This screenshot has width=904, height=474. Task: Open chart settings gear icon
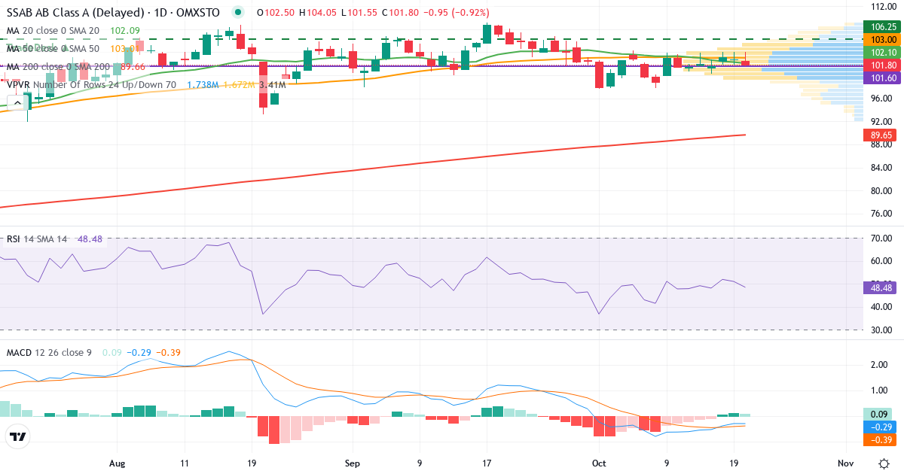pyautogui.click(x=883, y=463)
